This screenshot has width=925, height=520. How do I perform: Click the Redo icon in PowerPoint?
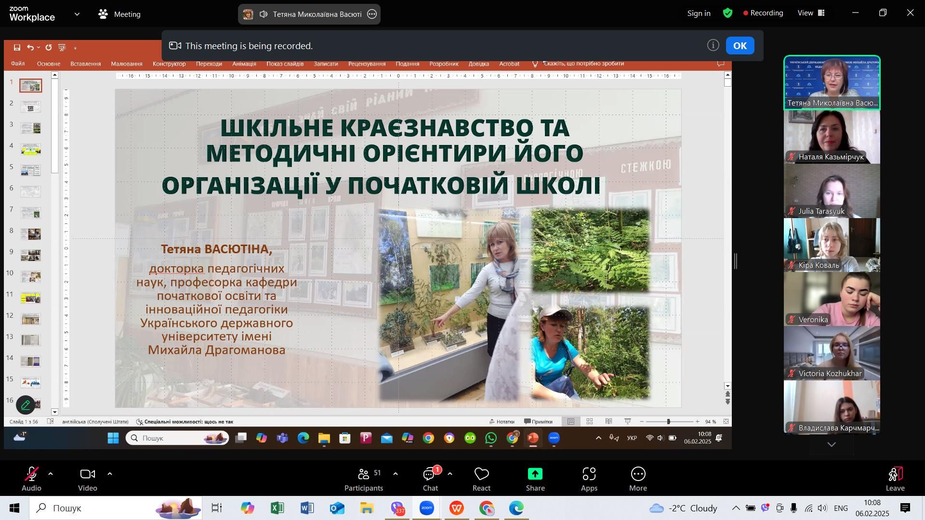point(49,48)
